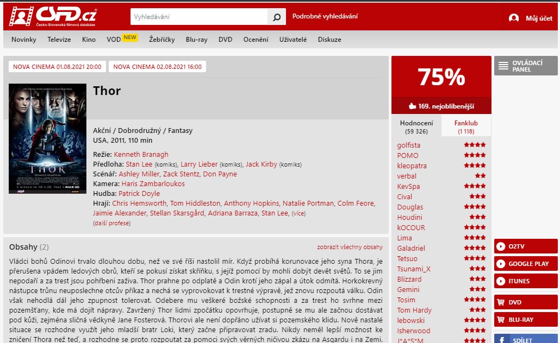
Task: Open user KevSpa's profile
Action: 408,187
